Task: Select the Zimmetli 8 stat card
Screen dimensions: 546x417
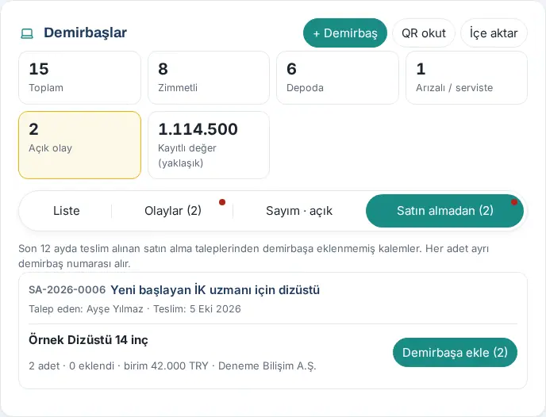Action: [209, 78]
